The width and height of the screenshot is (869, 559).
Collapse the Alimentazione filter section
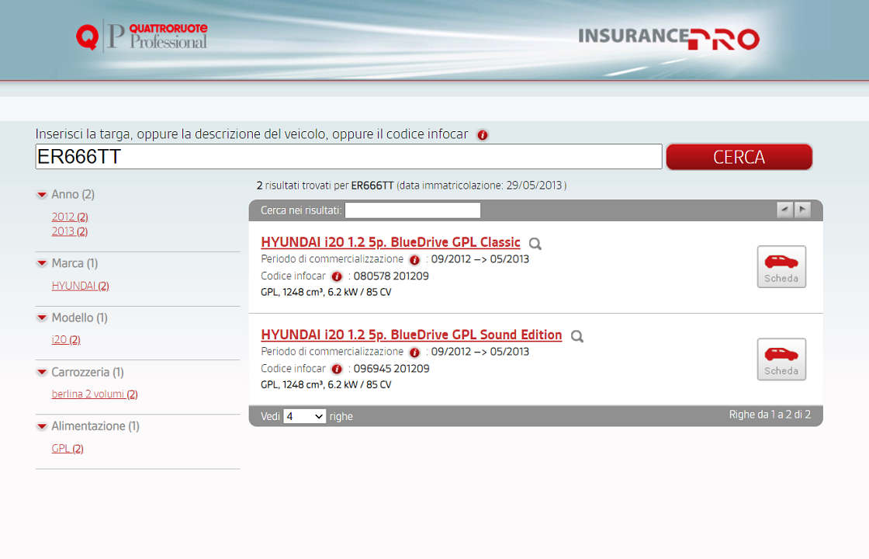pos(42,426)
